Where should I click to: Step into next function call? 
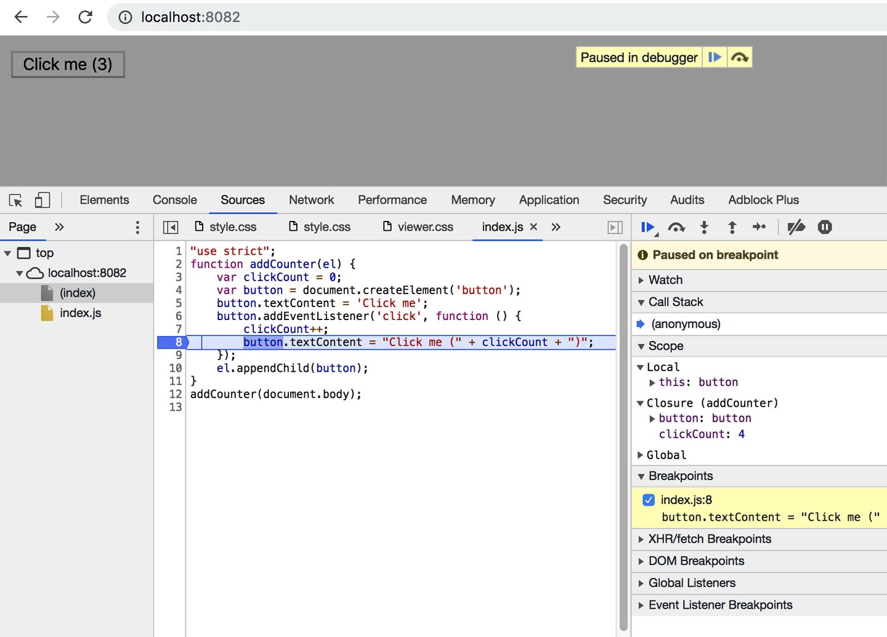tap(704, 227)
